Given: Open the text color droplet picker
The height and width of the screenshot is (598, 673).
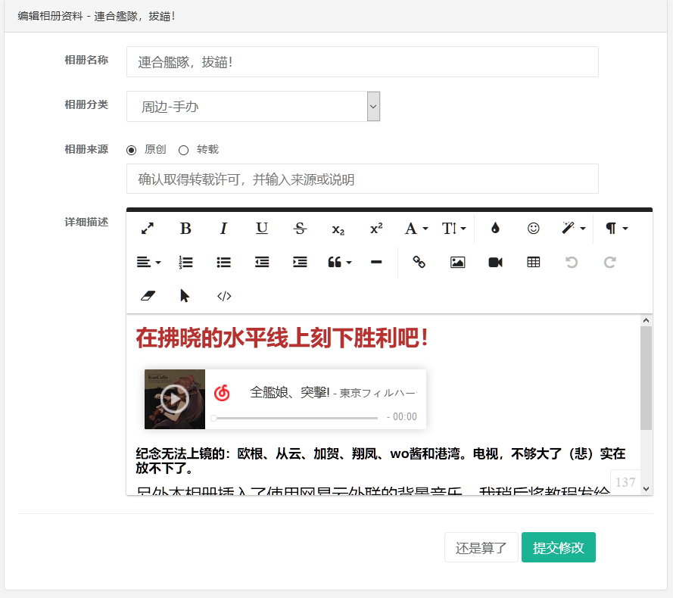Looking at the screenshot, I should click(495, 229).
